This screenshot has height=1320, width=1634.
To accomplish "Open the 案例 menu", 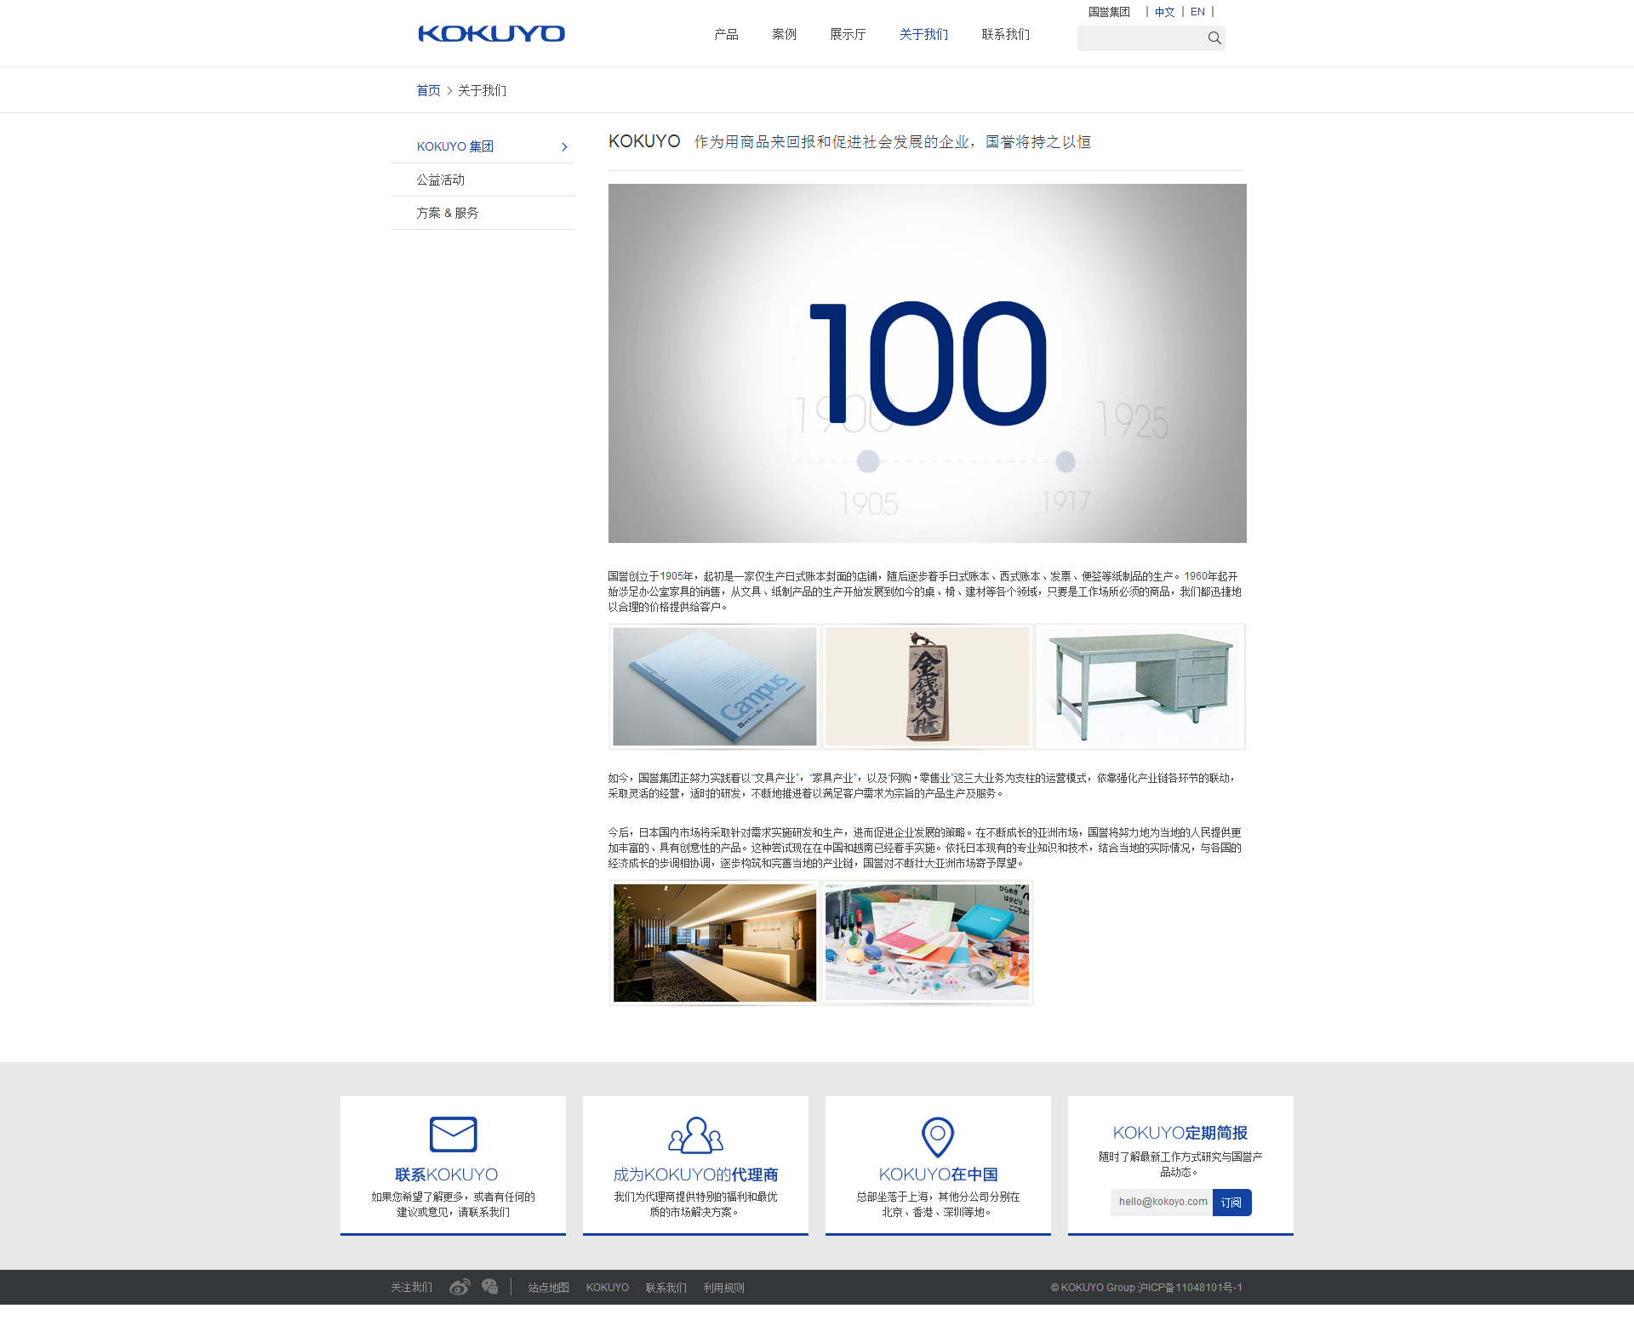I will click(784, 34).
